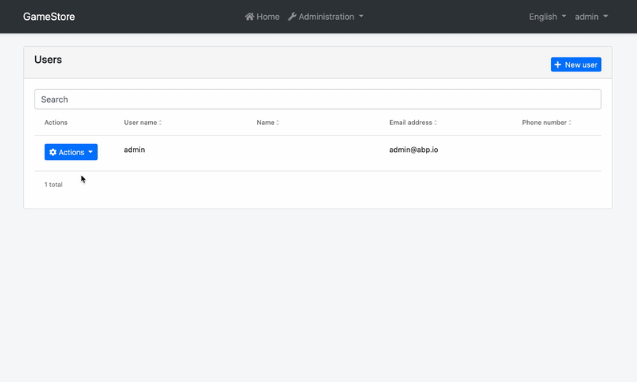637x382 pixels.
Task: Sort by User name using sort arrows
Action: pyautogui.click(x=161, y=123)
